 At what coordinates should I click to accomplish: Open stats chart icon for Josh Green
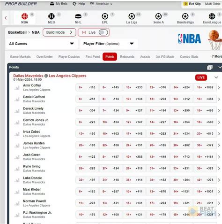tap(17, 157)
